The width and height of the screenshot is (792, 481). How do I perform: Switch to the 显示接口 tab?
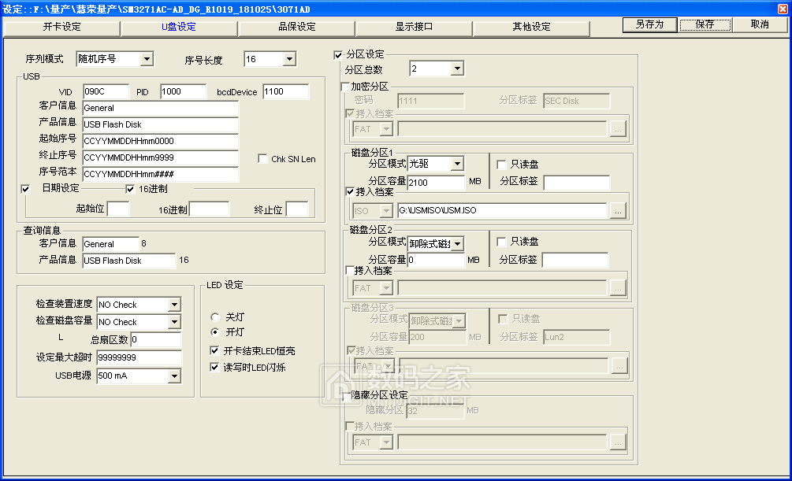click(x=414, y=27)
